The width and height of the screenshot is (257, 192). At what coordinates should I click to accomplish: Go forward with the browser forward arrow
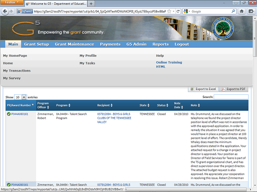[11, 11]
